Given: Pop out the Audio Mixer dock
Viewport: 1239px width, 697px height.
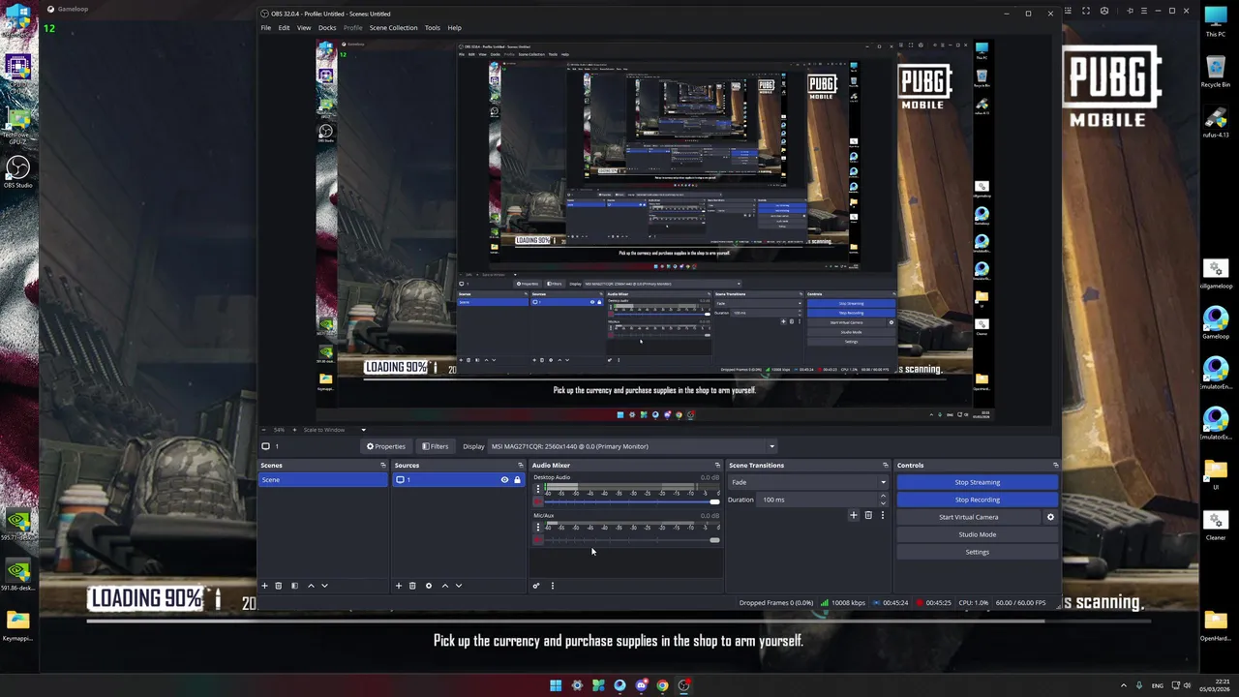Looking at the screenshot, I should click(x=717, y=466).
